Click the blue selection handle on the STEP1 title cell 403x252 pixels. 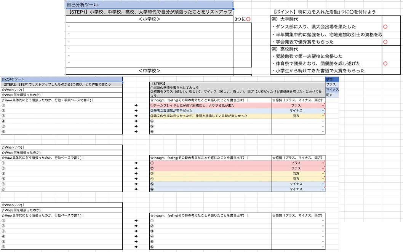tap(233, 8)
